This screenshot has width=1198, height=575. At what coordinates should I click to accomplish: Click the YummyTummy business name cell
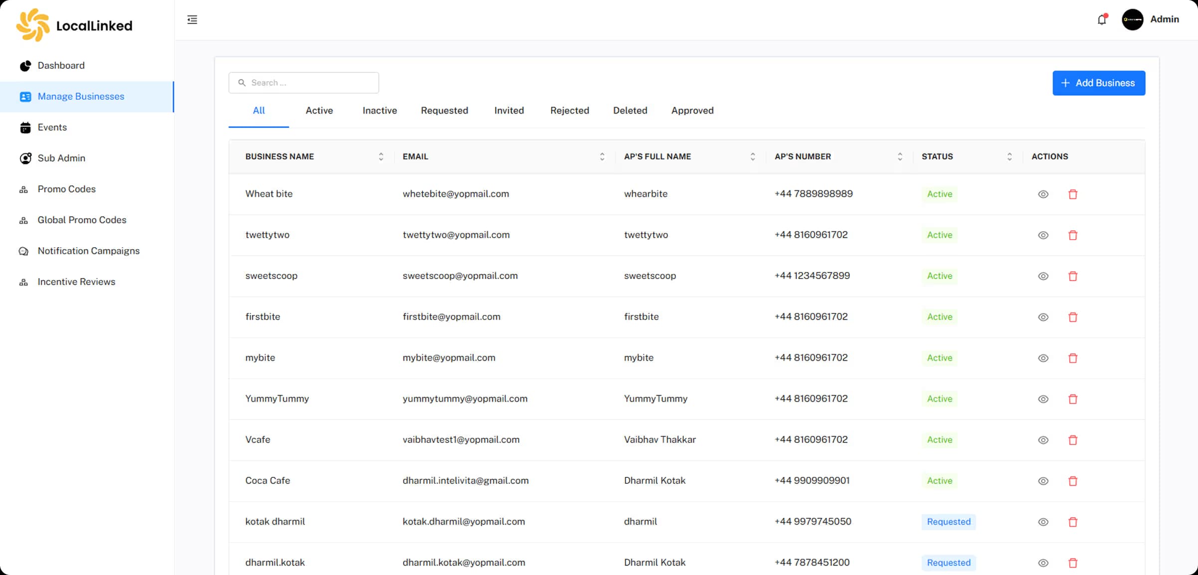[x=277, y=399]
